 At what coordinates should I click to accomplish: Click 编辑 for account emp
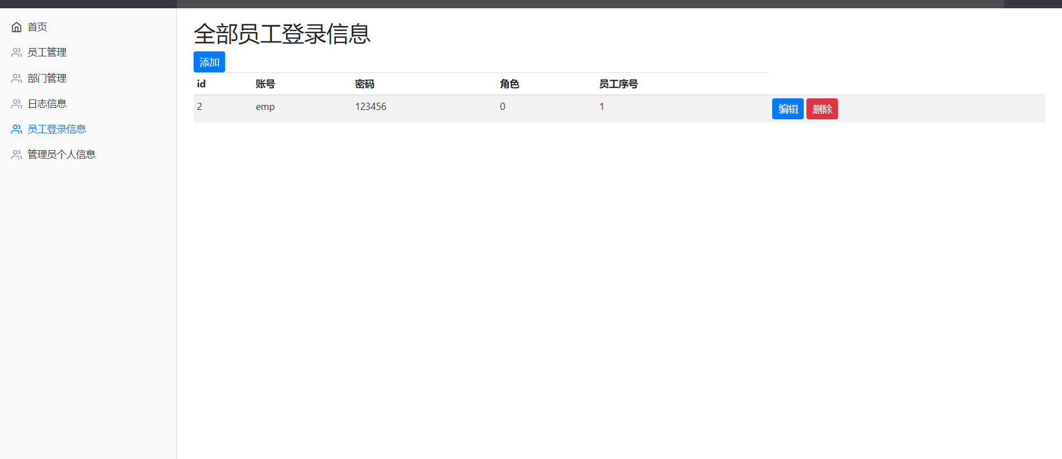point(788,109)
